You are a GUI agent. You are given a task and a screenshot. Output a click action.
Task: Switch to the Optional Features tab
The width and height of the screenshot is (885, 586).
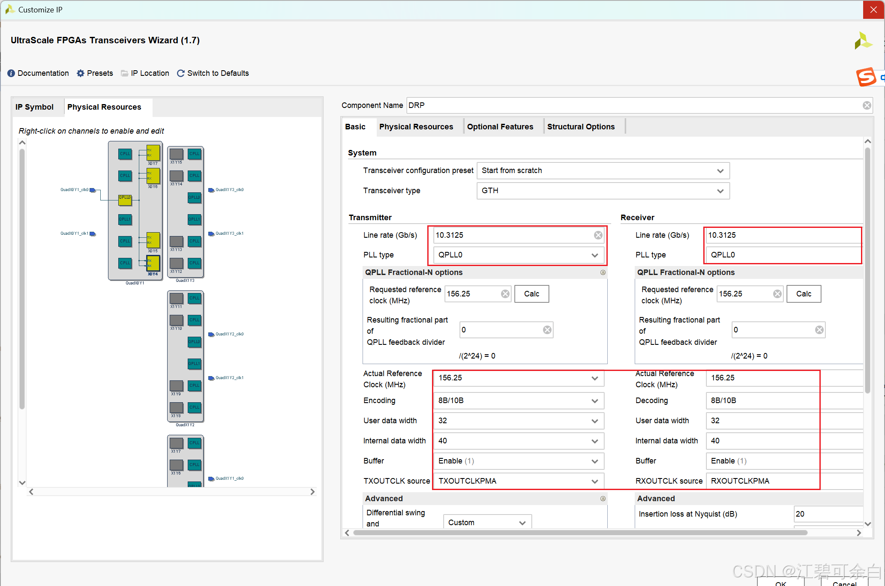[x=500, y=127]
